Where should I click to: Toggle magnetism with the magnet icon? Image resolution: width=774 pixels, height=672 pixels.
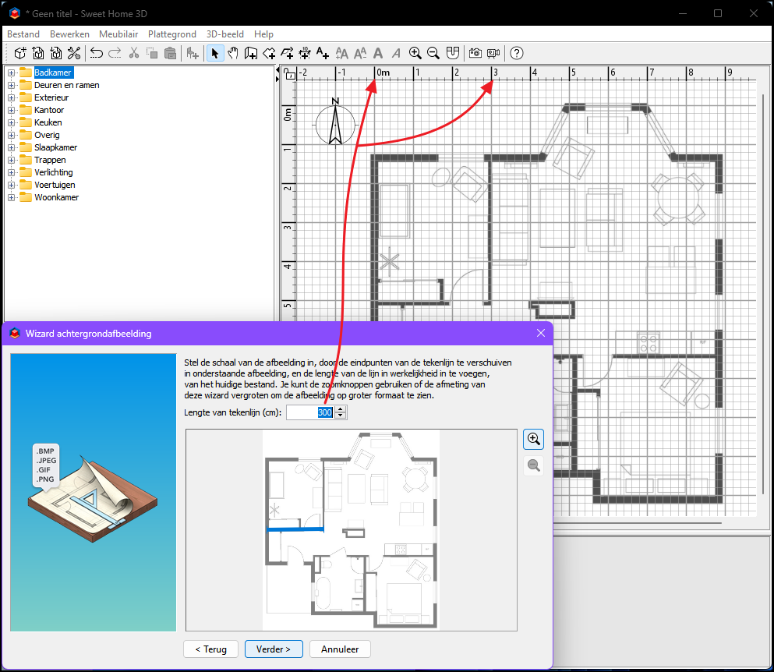[453, 53]
